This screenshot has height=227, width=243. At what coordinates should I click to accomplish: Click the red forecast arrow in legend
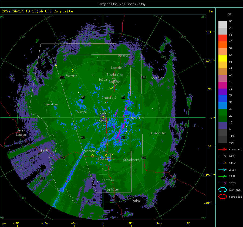click(x=222, y=149)
